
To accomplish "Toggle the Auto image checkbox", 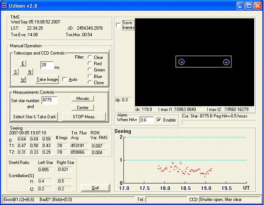I will click(64, 79).
